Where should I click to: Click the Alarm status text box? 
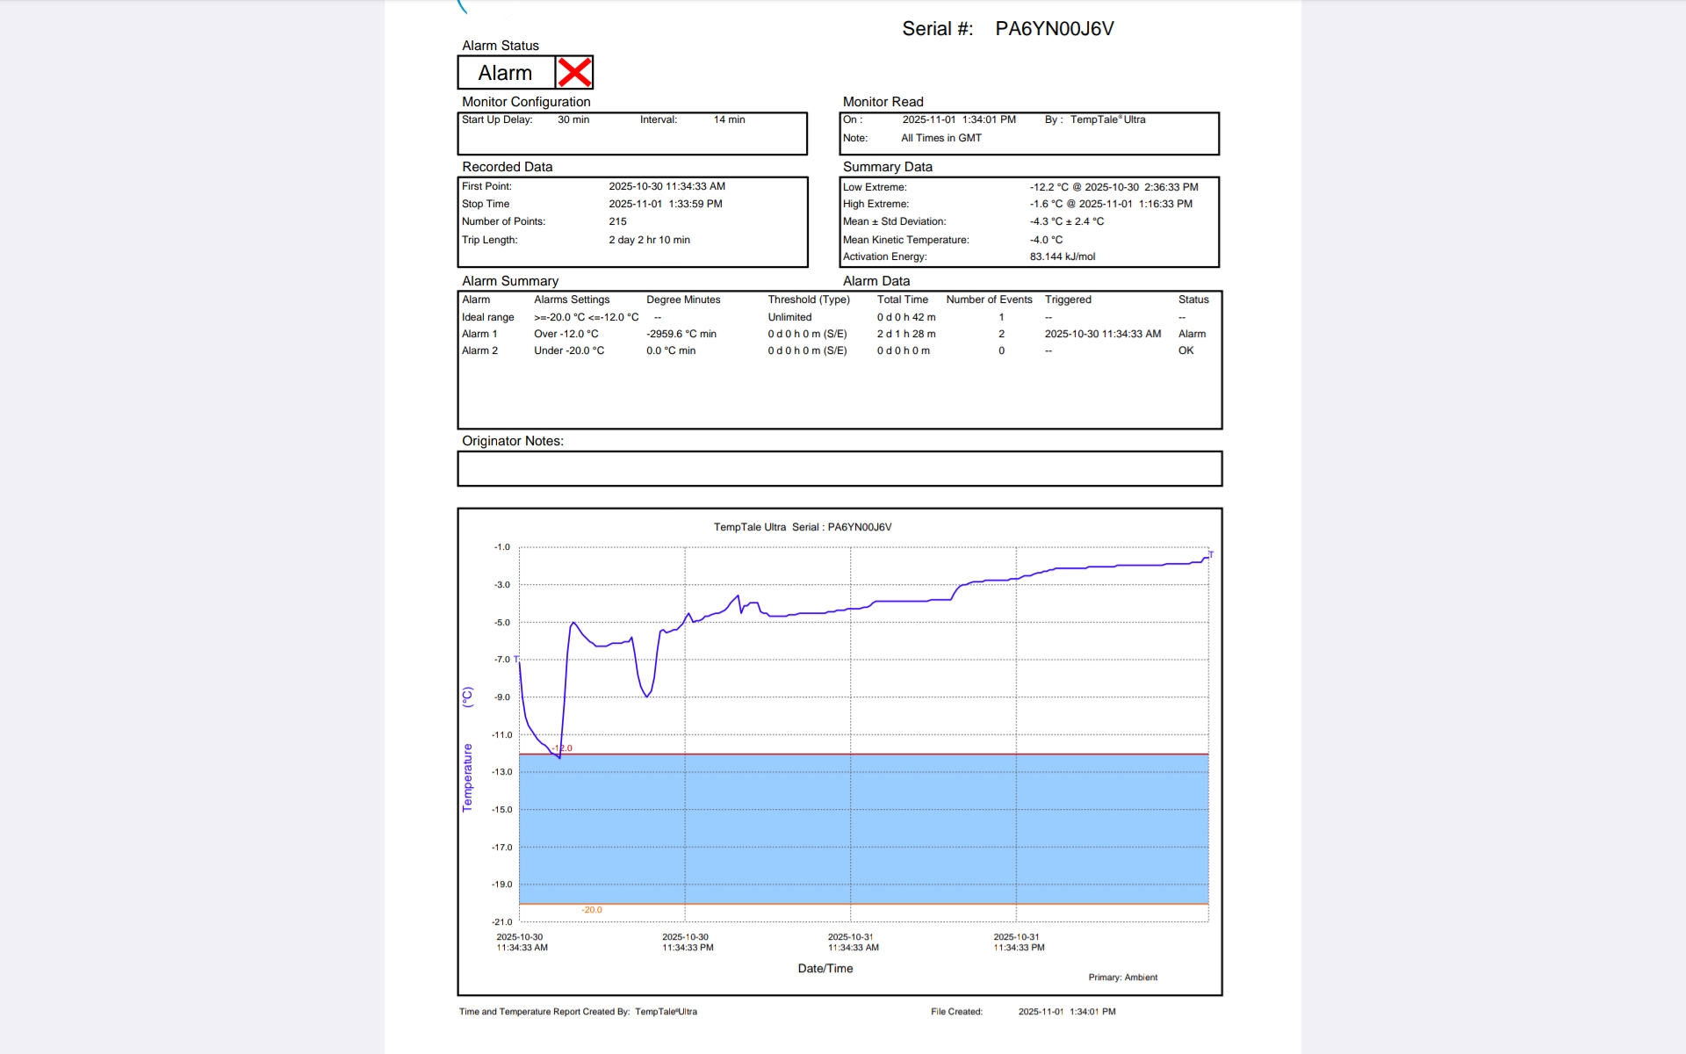tap(506, 73)
